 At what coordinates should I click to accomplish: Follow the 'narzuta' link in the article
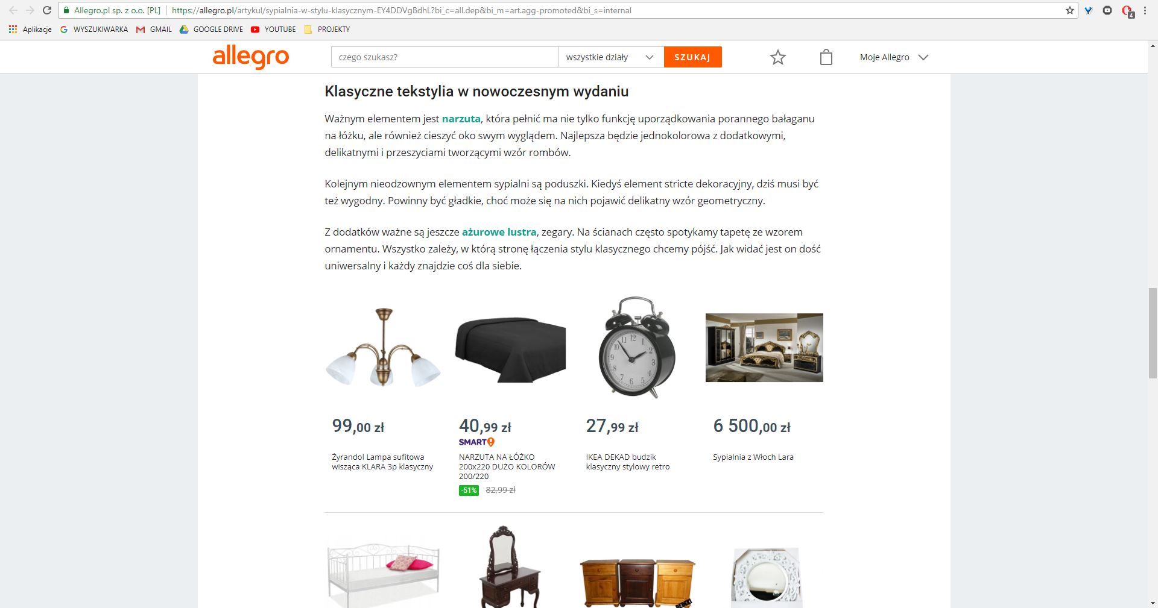pos(461,119)
